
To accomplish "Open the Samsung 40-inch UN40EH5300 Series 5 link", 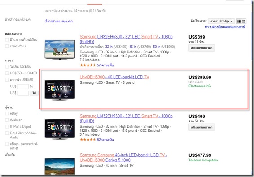I will click(x=123, y=157).
